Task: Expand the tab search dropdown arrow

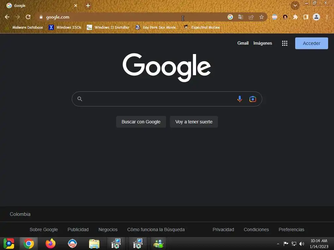Action: (x=295, y=6)
